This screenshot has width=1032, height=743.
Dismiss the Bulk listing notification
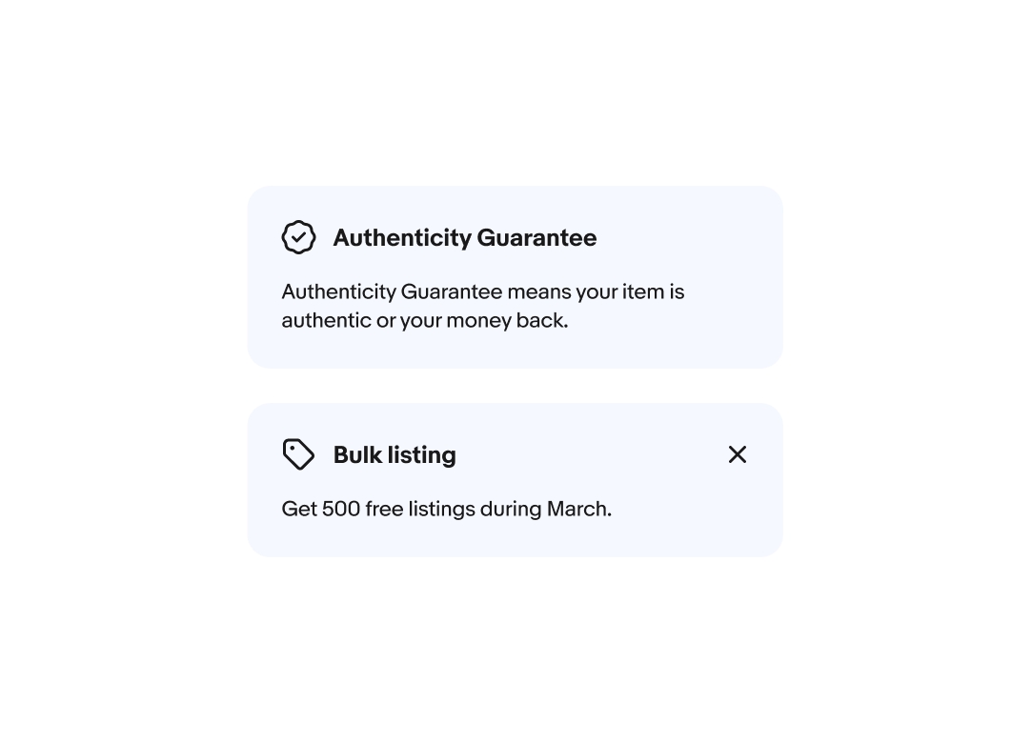[738, 454]
